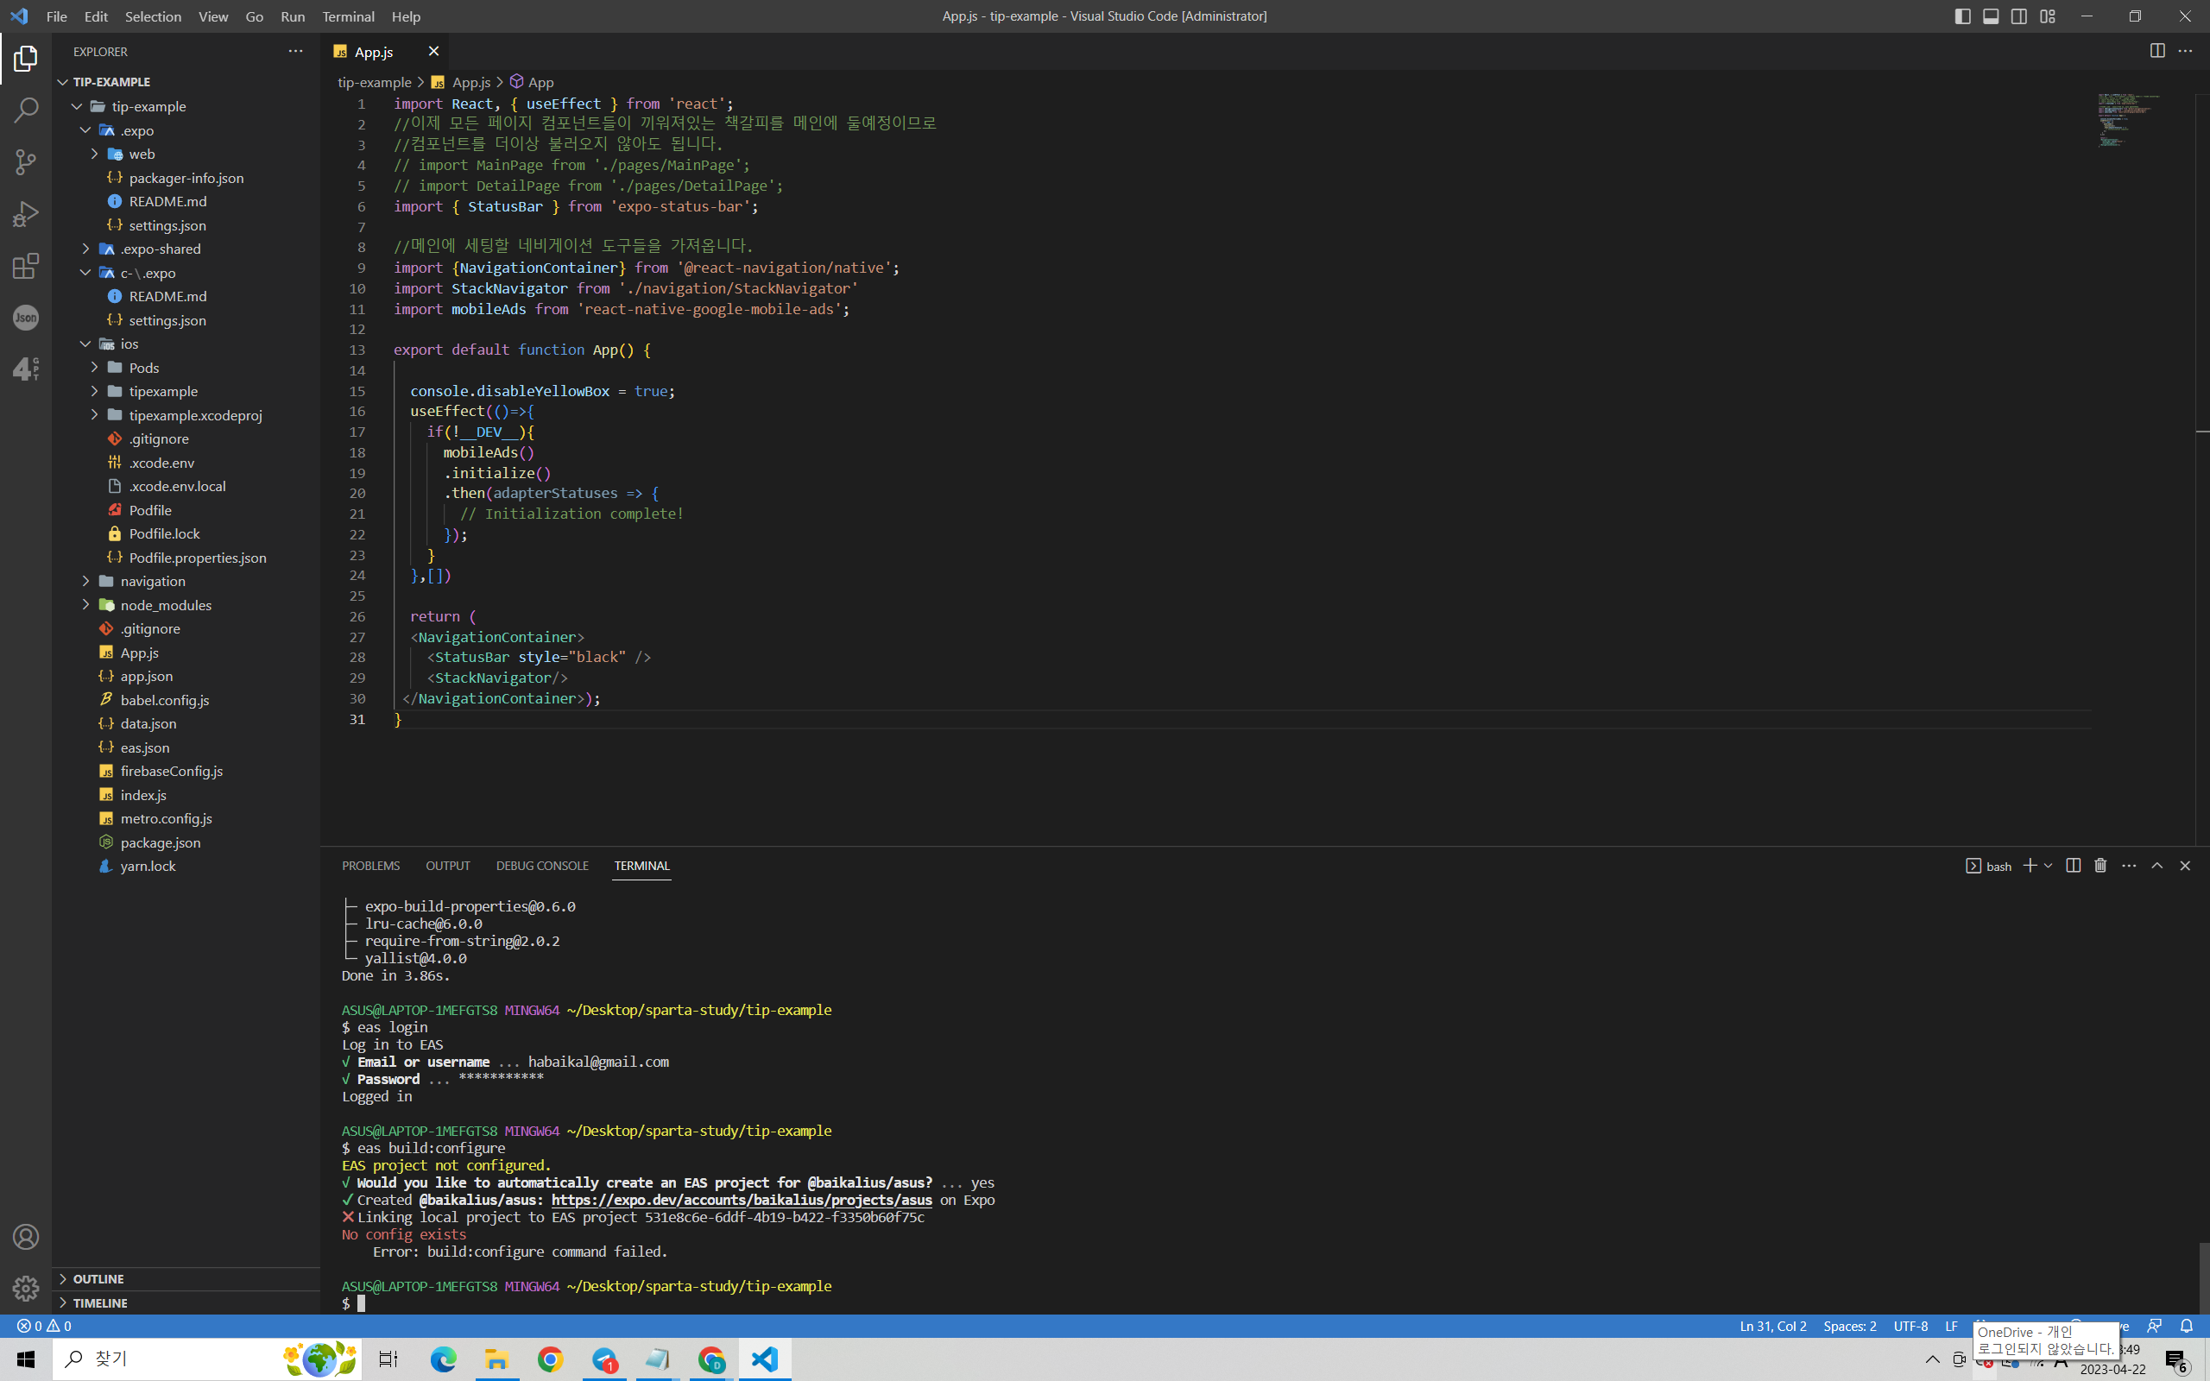The height and width of the screenshot is (1381, 2210).
Task: Click App.js in breadcrumb path
Action: click(x=471, y=82)
